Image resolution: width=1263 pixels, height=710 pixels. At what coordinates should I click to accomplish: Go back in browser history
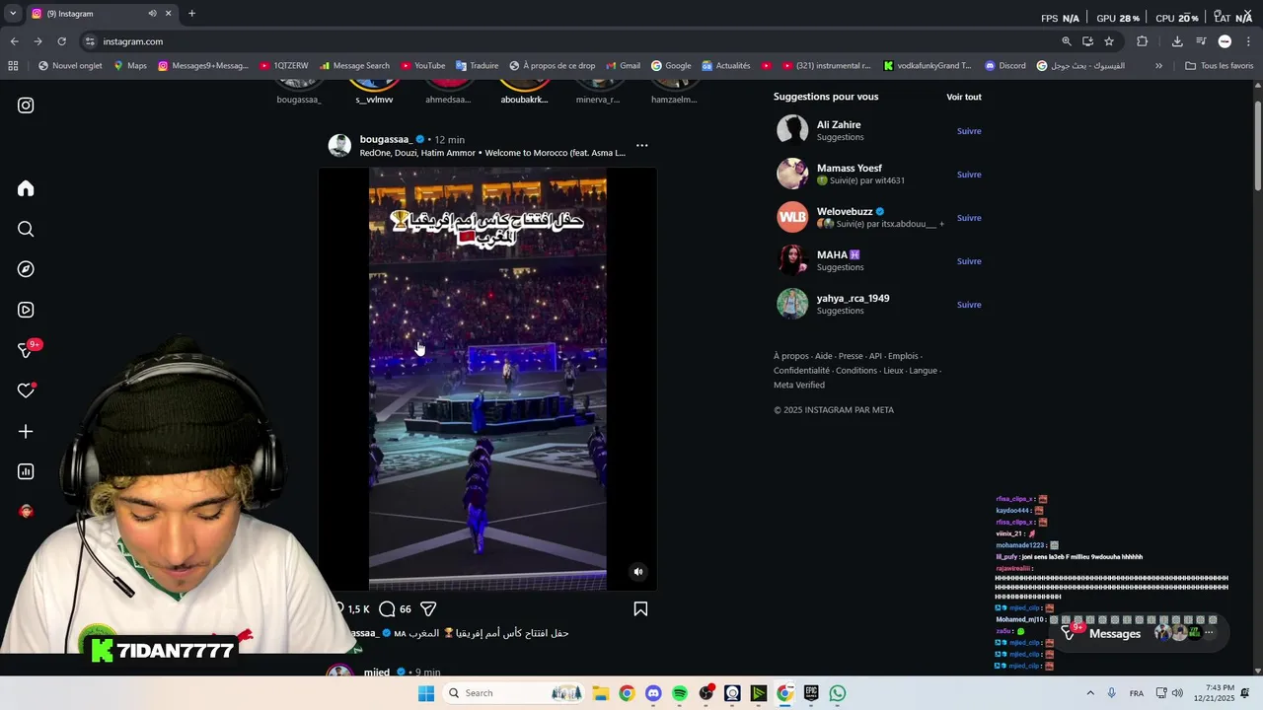click(x=14, y=41)
